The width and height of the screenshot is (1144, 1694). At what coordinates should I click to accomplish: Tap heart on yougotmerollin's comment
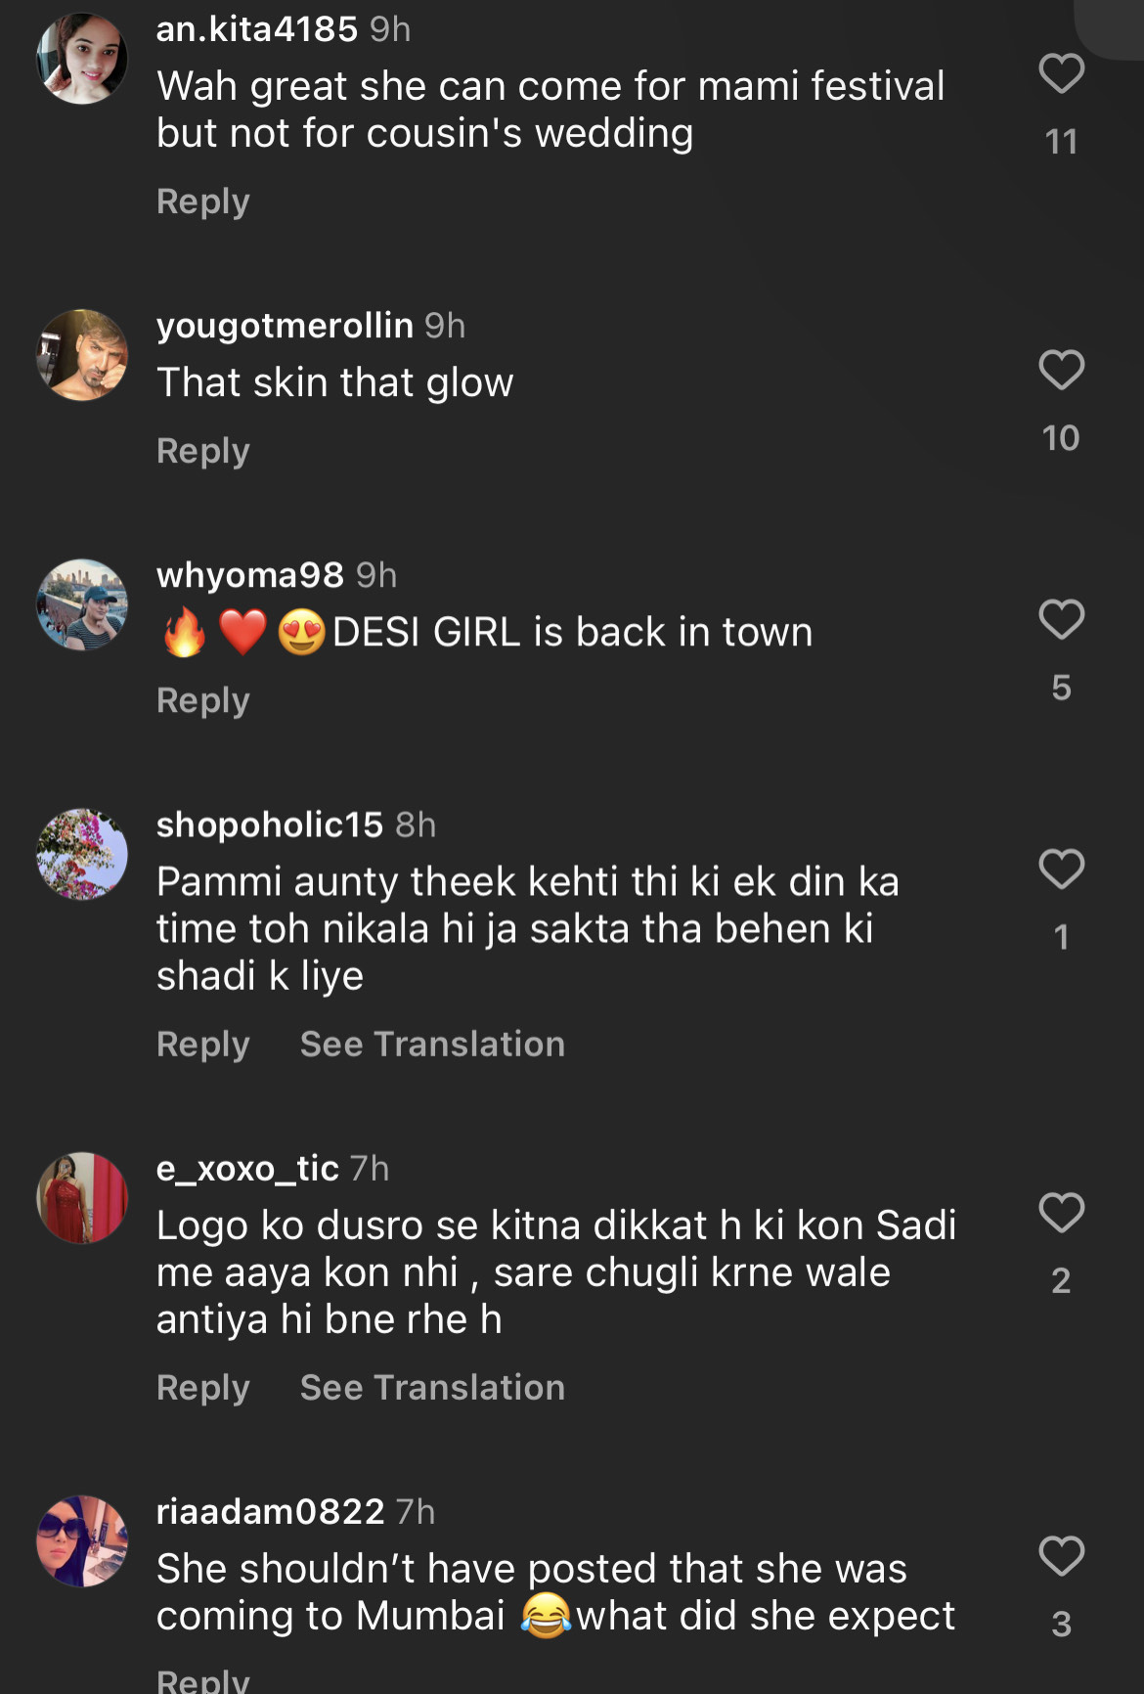pos(1061,371)
